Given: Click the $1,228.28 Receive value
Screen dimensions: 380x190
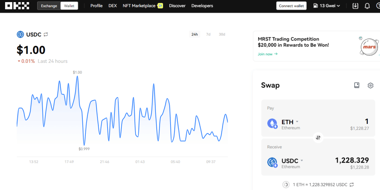Looking at the screenshot, I should pyautogui.click(x=359, y=167).
